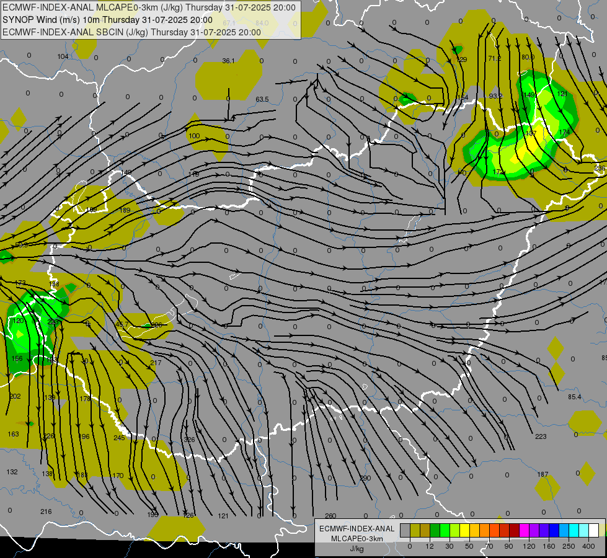
Task: Click the map value 50.9
Action: click(21, 245)
